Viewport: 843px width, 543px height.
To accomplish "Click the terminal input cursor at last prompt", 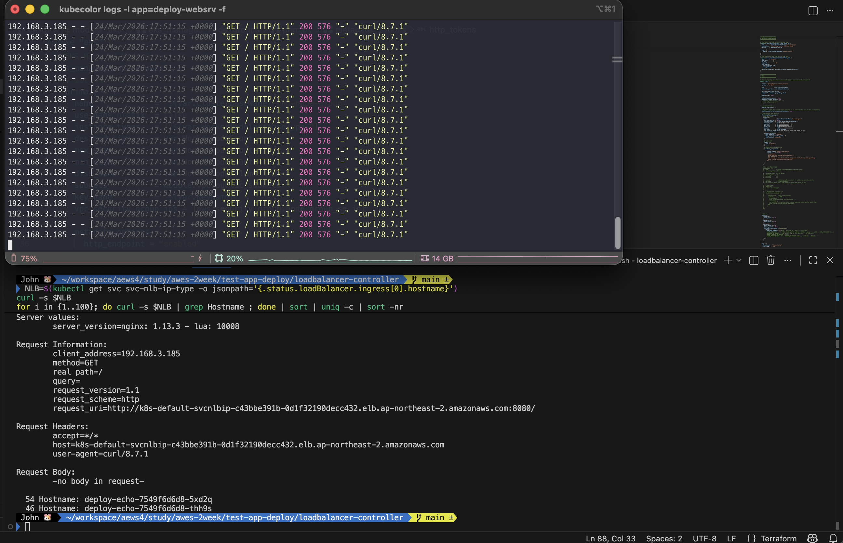I will coord(28,527).
